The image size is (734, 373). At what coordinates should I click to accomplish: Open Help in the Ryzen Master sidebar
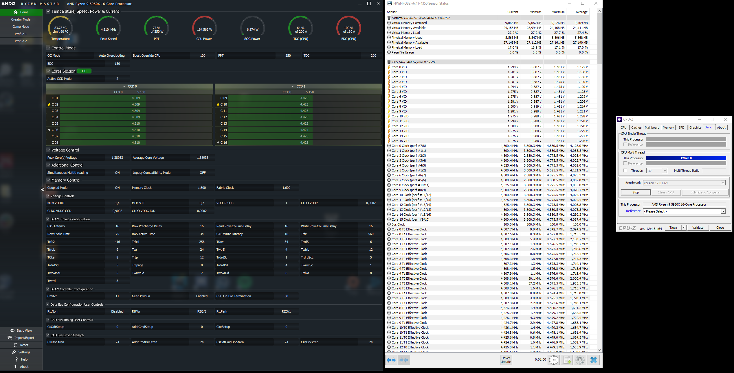tap(21, 359)
